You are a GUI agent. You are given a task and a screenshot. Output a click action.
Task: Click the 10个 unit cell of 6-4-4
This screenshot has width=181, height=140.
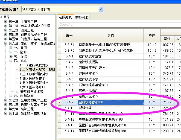click(x=152, y=74)
